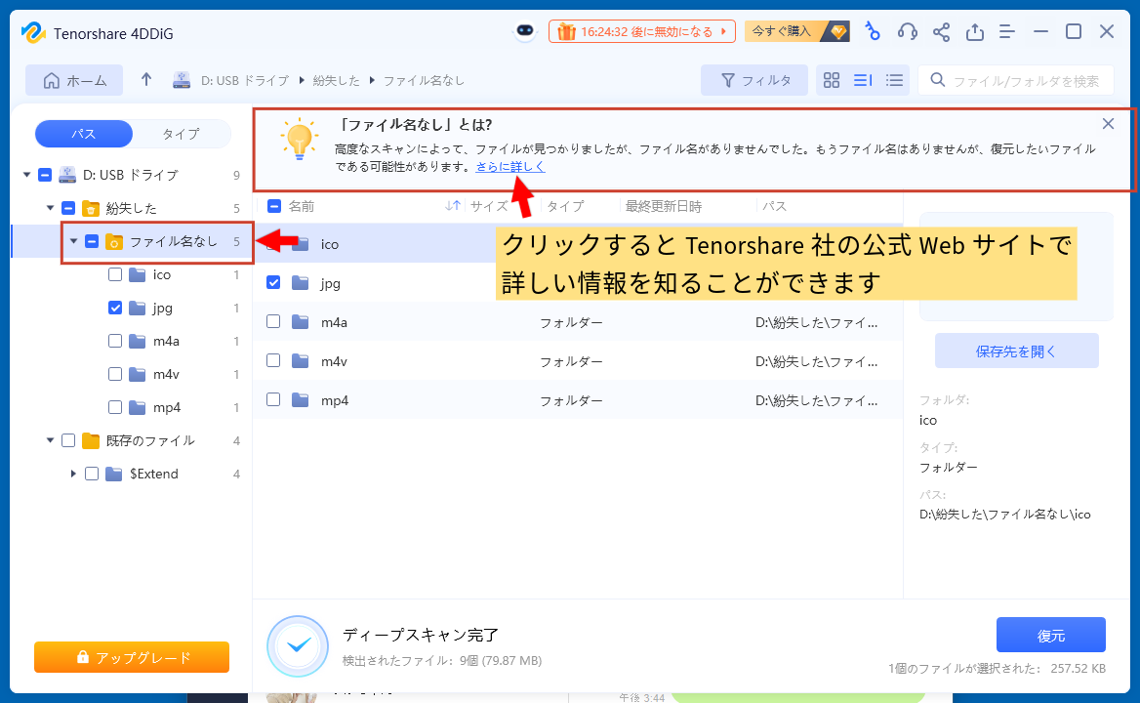1140x703 pixels.
Task: Click the m4v folder icon in list
Action: [x=301, y=360]
